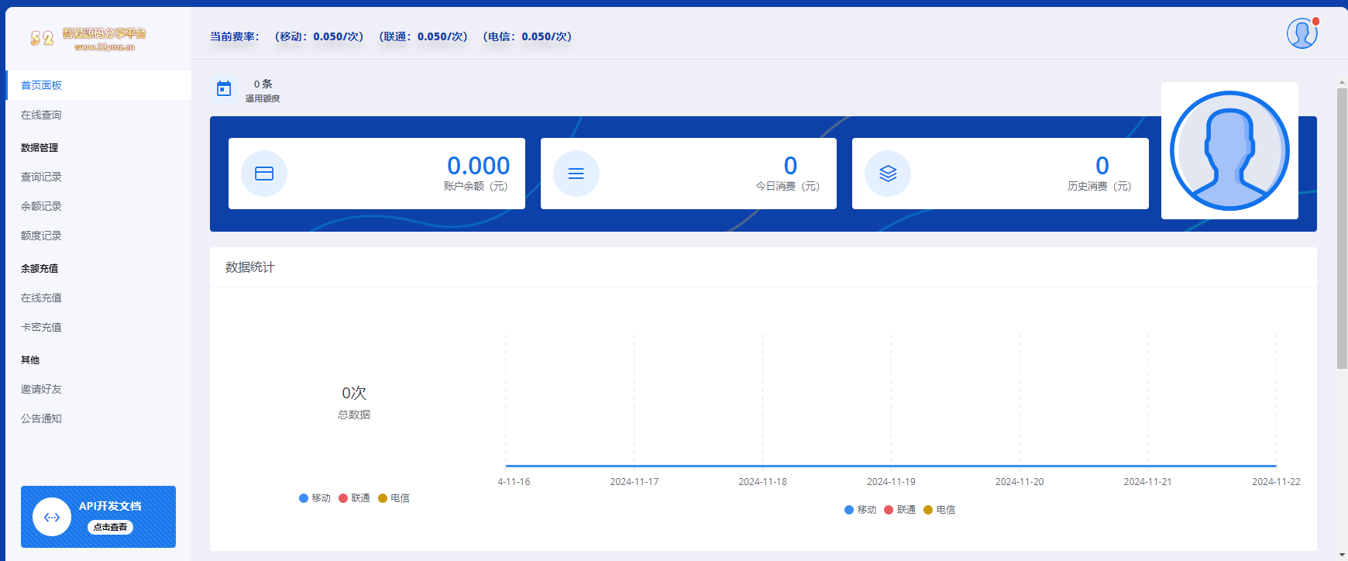Click the 2024-11-22 axis label
Image resolution: width=1348 pixels, height=561 pixels.
(x=1276, y=482)
